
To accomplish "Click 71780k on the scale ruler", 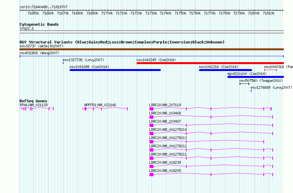I will click(x=225, y=13).
